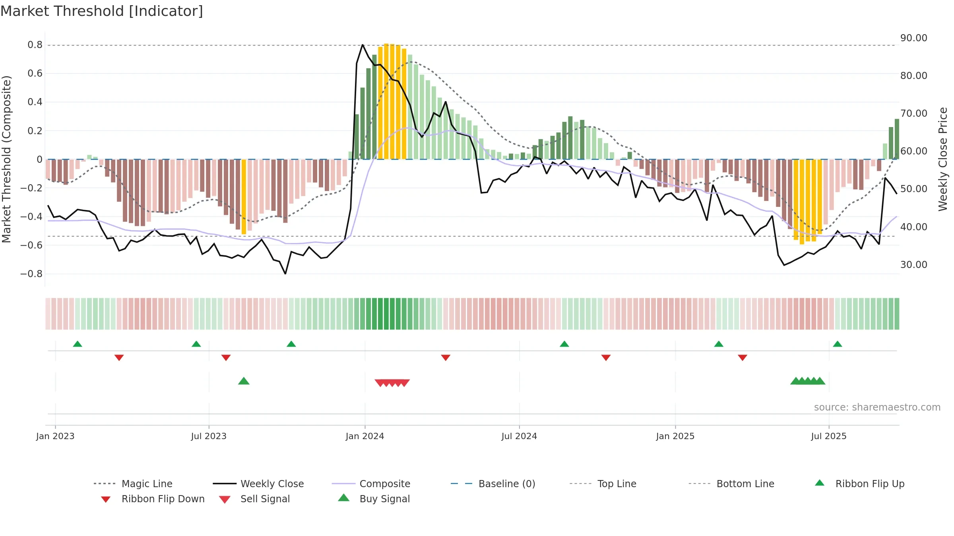
Task: Click the Ribbon Flip Down marker in March 2023
Action: pos(119,358)
